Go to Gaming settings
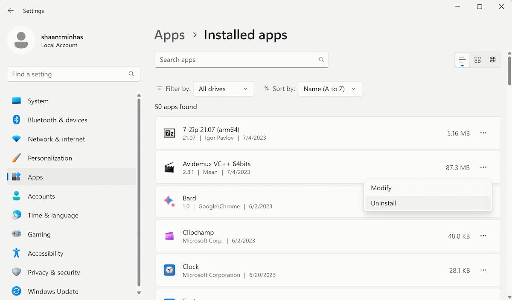Screen dimensions: 512x300 pos(39,234)
